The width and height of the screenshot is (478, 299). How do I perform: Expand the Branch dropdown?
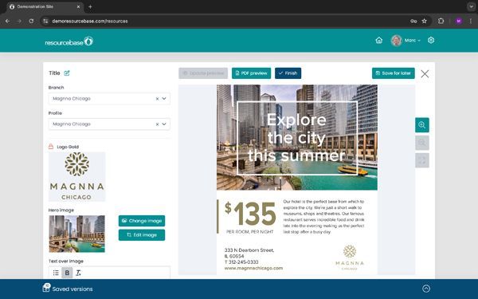click(x=164, y=99)
